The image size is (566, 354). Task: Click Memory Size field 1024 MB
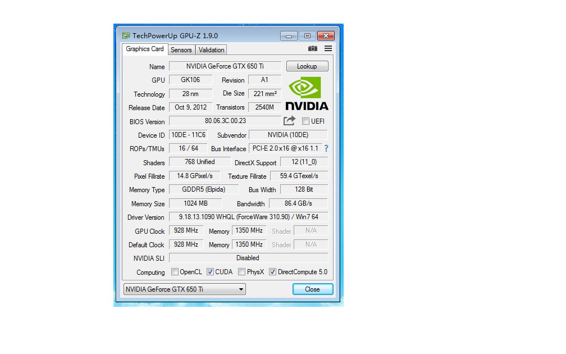195,203
